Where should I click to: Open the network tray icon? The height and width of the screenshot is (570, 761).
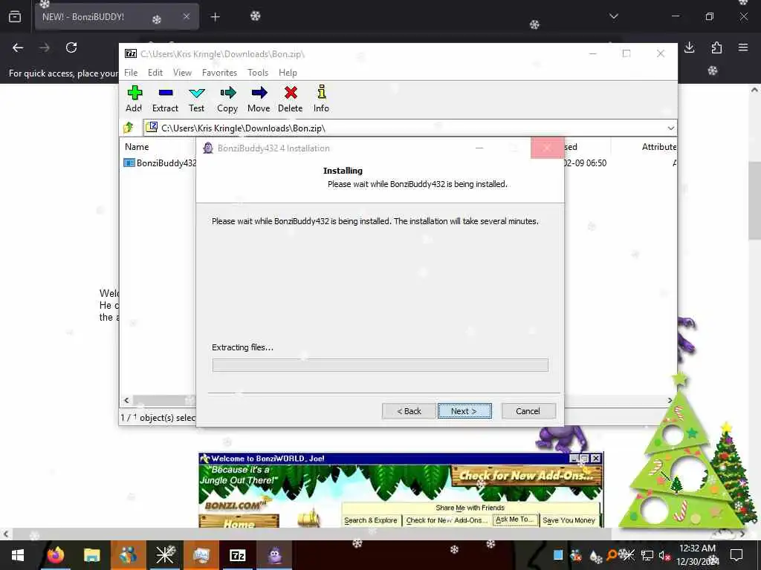pos(647,555)
